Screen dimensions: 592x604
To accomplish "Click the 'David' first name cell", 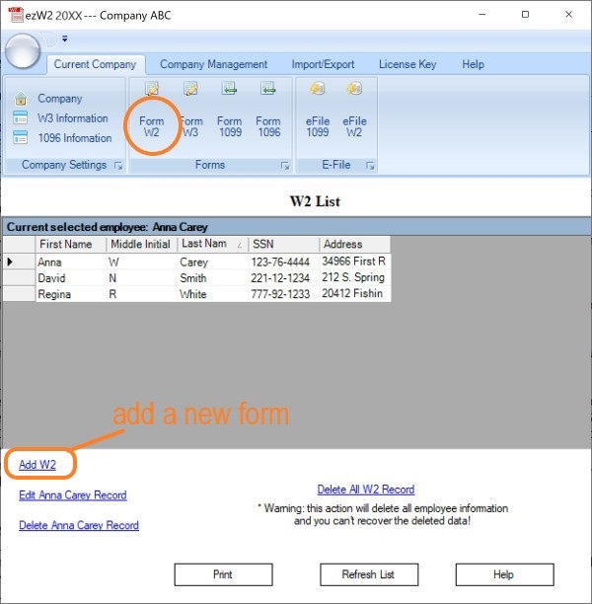I will [71, 277].
